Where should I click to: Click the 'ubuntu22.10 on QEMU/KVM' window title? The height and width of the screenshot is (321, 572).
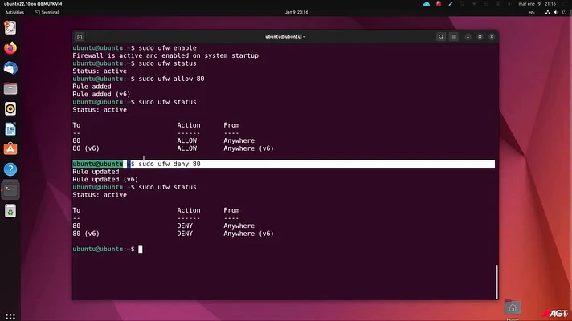pyautogui.click(x=33, y=4)
